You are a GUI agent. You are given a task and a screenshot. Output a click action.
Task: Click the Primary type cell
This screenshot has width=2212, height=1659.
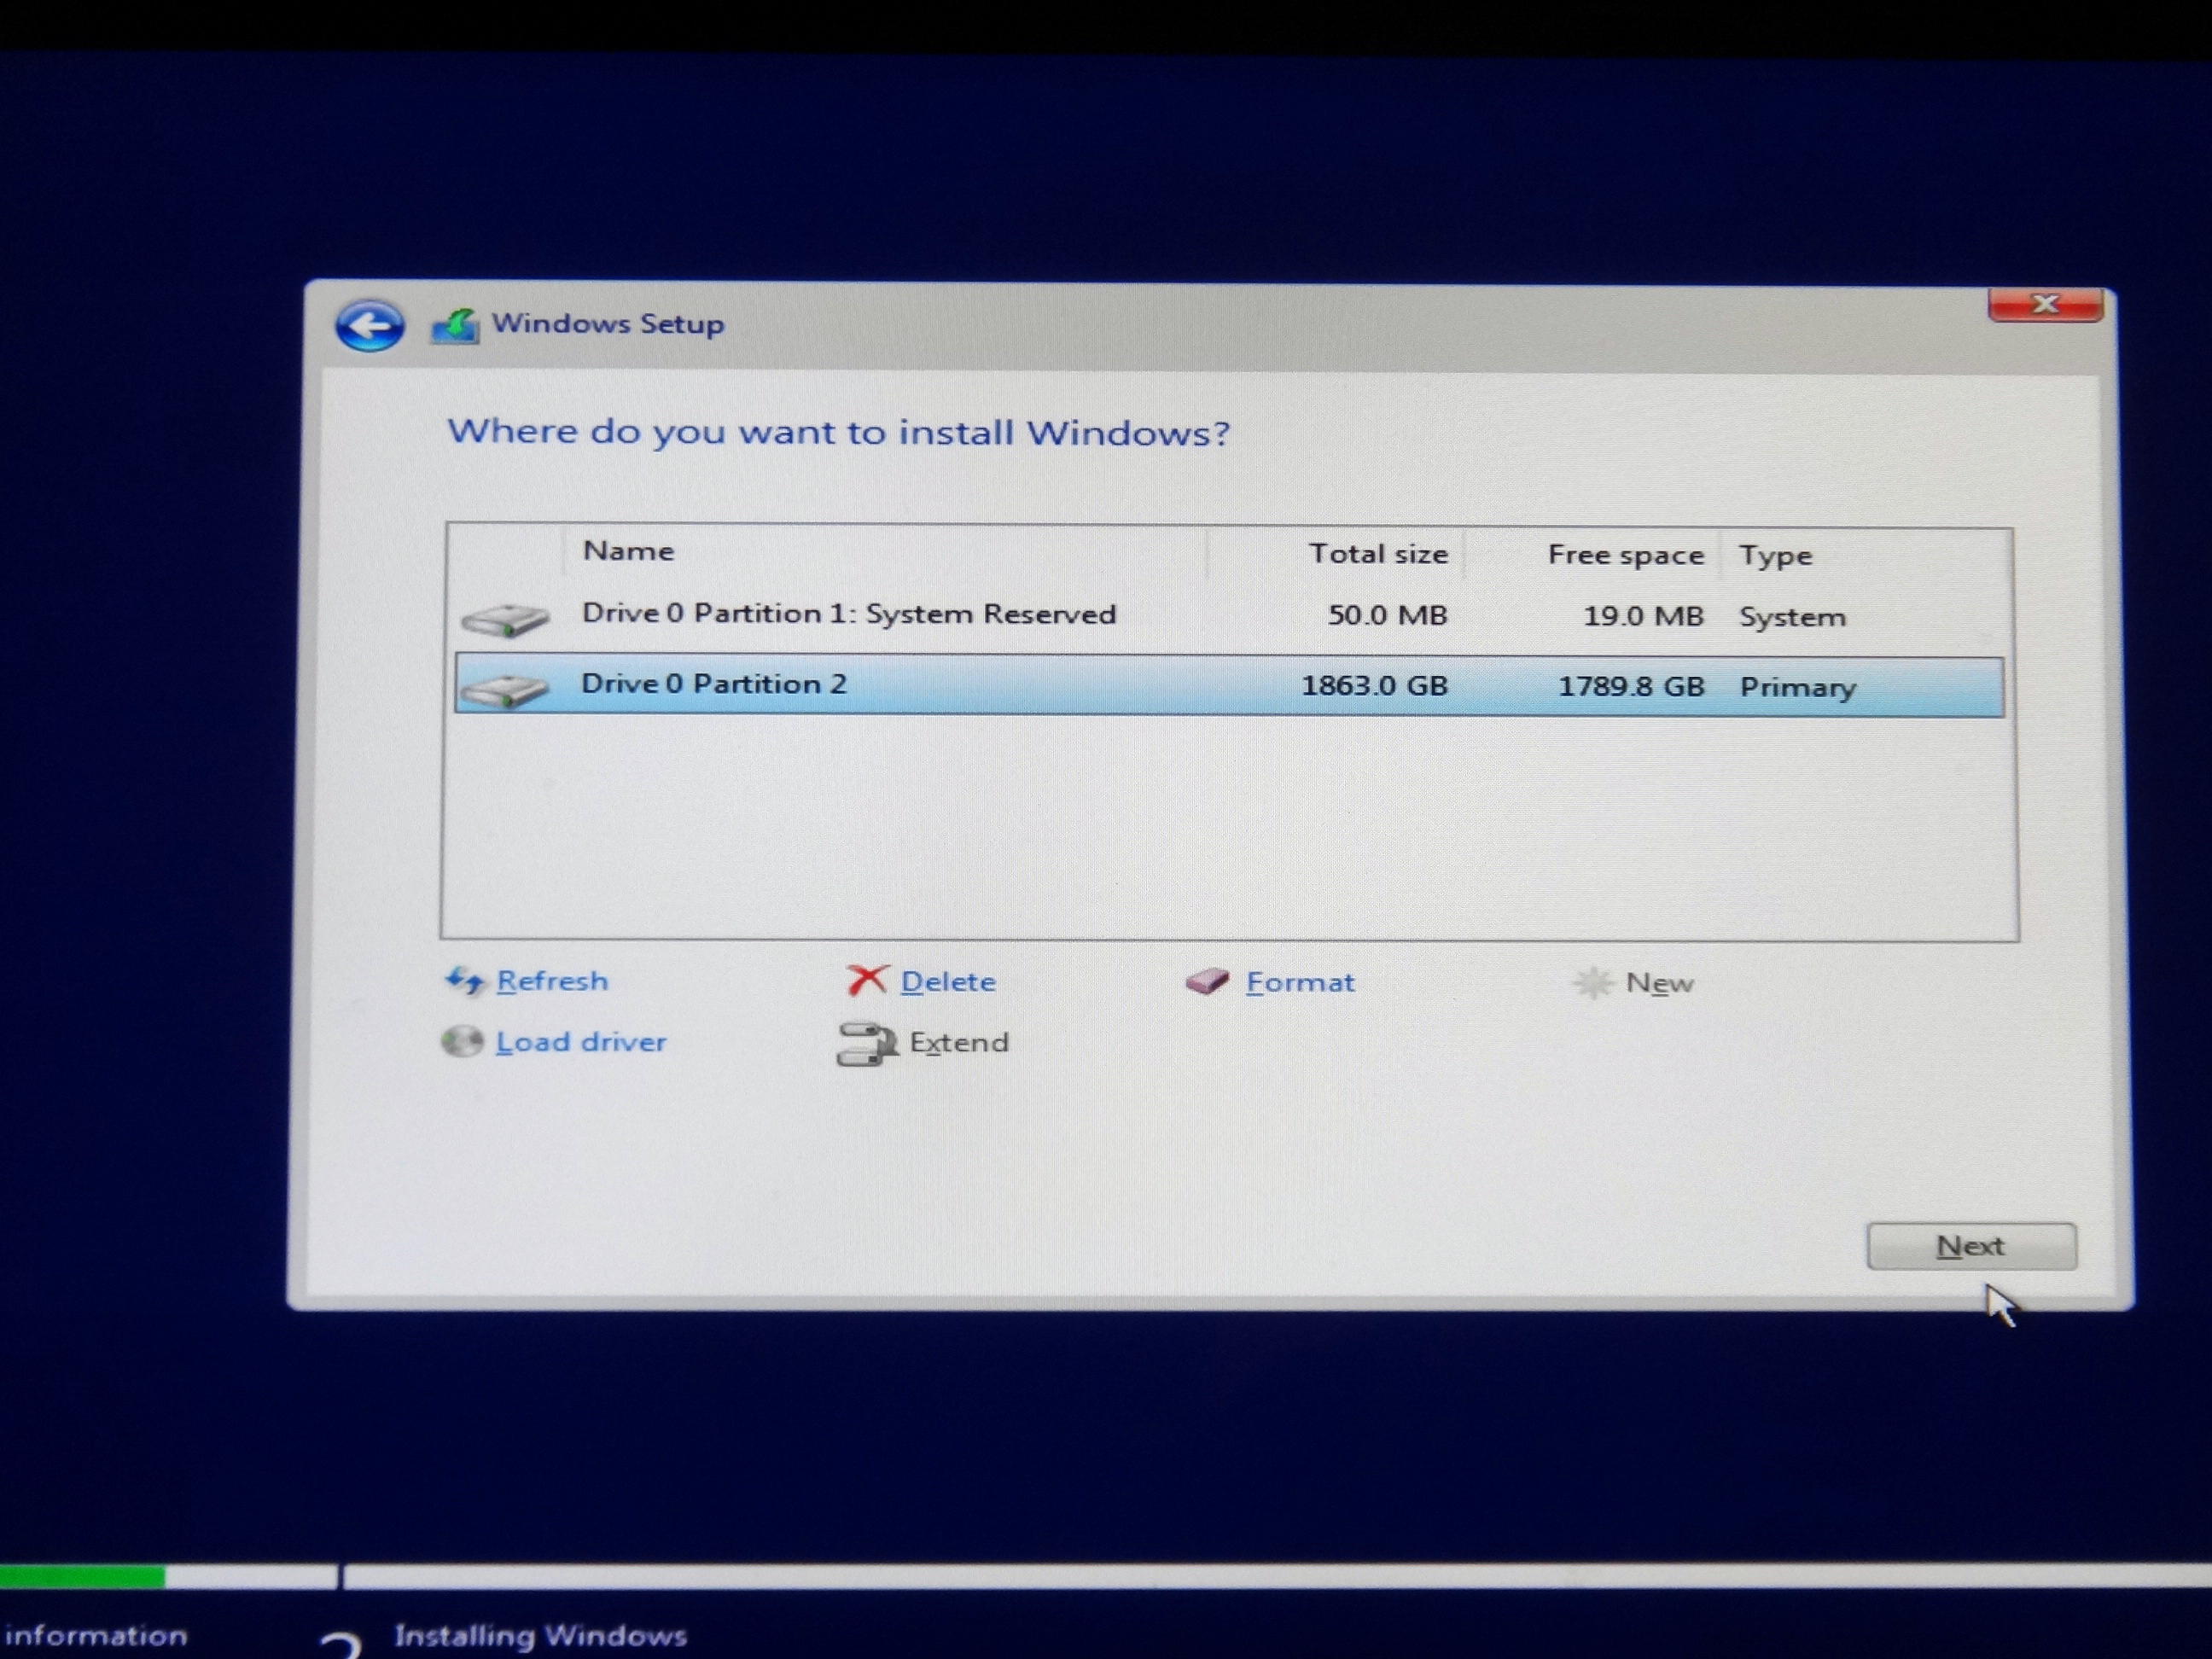pyautogui.click(x=1798, y=688)
